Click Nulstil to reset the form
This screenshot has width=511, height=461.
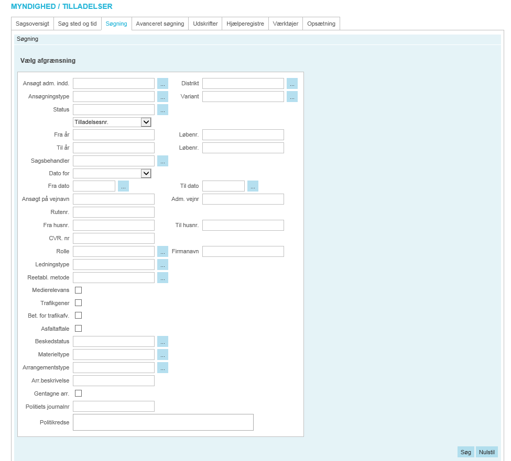pyautogui.click(x=486, y=452)
